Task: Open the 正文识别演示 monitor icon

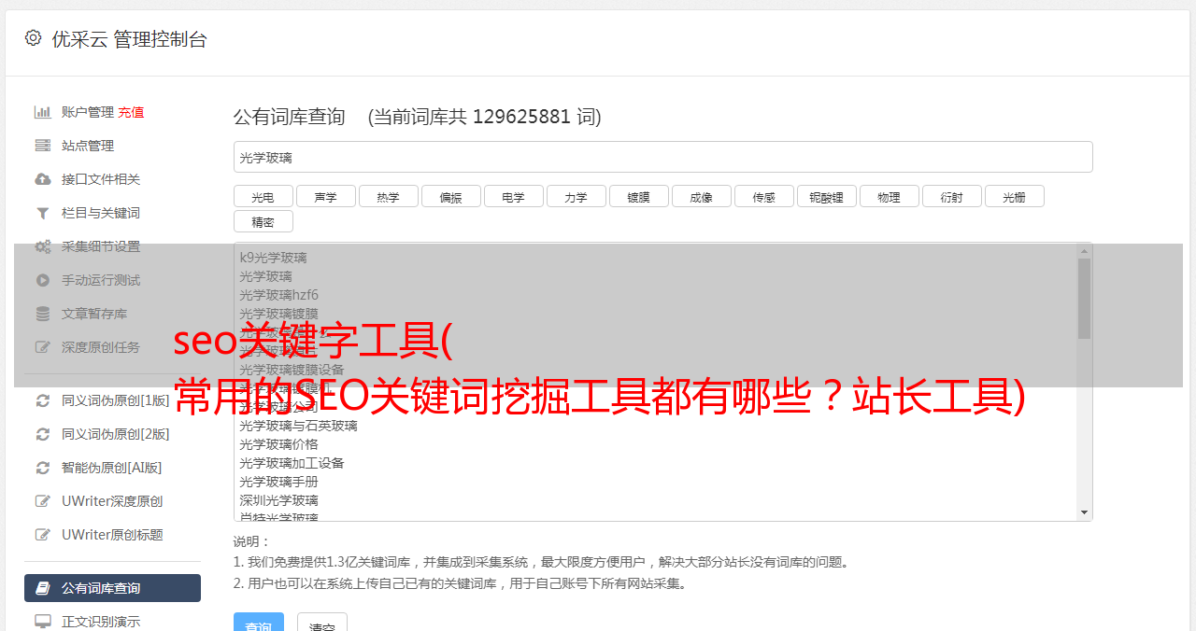Action: pos(43,621)
